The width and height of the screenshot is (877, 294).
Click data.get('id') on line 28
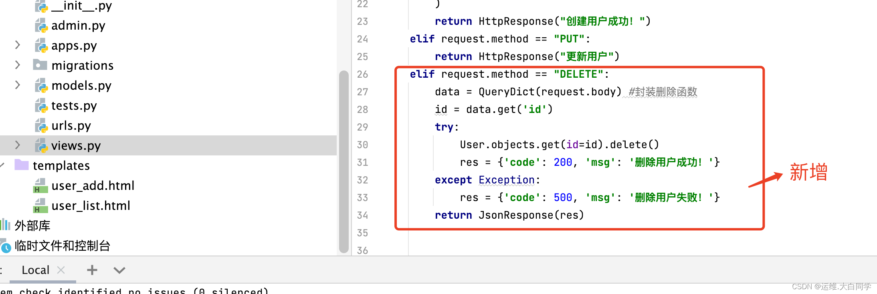509,109
